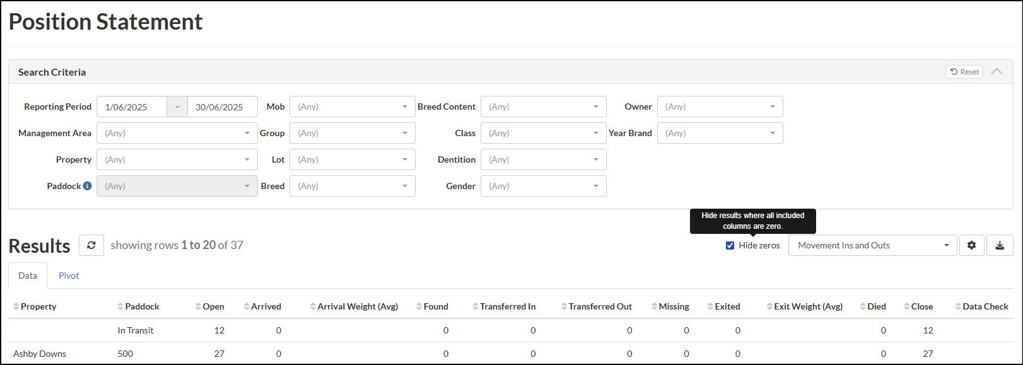Viewport: 1023px width, 365px height.
Task: Expand the Management Area dropdown
Action: pos(177,133)
